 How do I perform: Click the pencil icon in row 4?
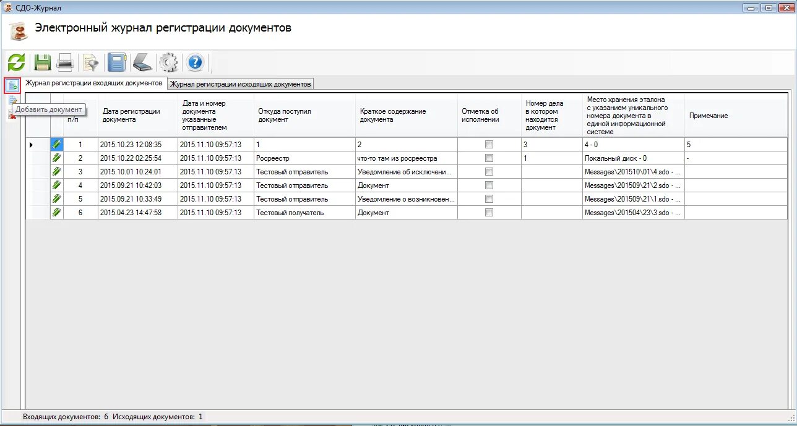tap(57, 185)
